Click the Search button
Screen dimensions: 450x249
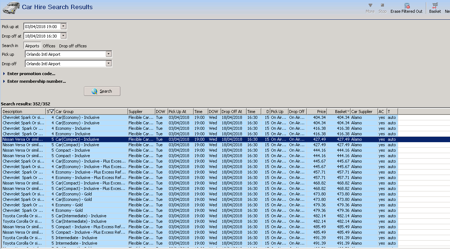click(102, 91)
